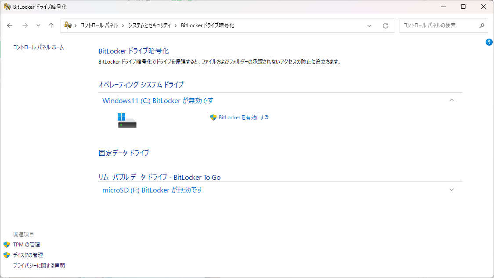
Task: Click the title bar BitLocker app icon
Action: coord(7,7)
